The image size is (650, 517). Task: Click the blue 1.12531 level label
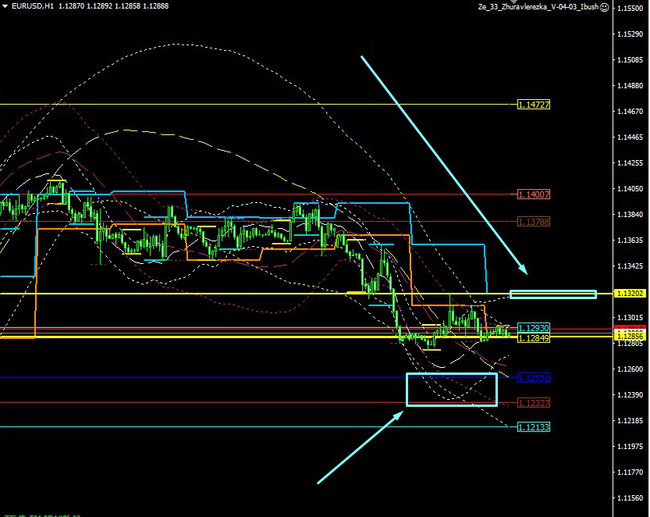tap(534, 378)
